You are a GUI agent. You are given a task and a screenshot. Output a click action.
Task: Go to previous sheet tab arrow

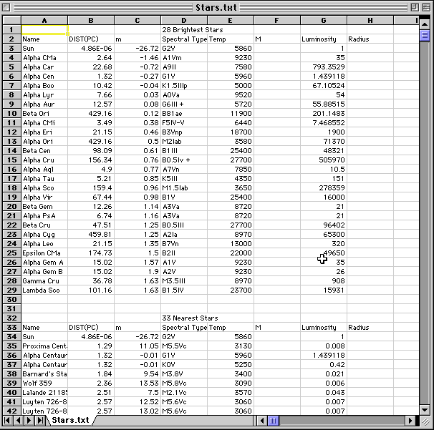click(x=19, y=421)
